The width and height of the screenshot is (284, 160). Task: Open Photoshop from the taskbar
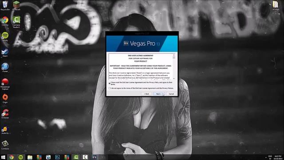coord(57,157)
